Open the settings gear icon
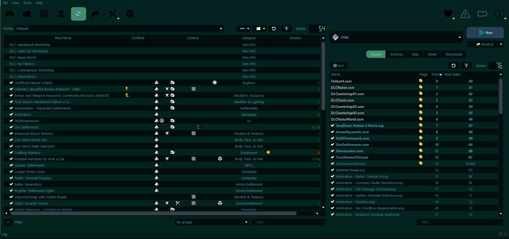 (130, 14)
